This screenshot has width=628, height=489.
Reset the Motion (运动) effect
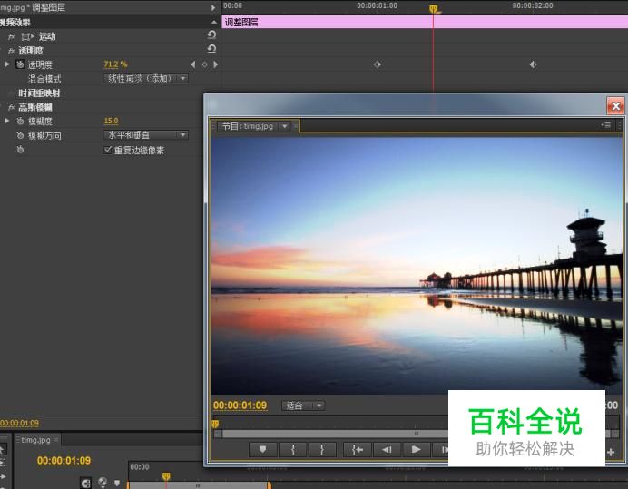point(211,36)
